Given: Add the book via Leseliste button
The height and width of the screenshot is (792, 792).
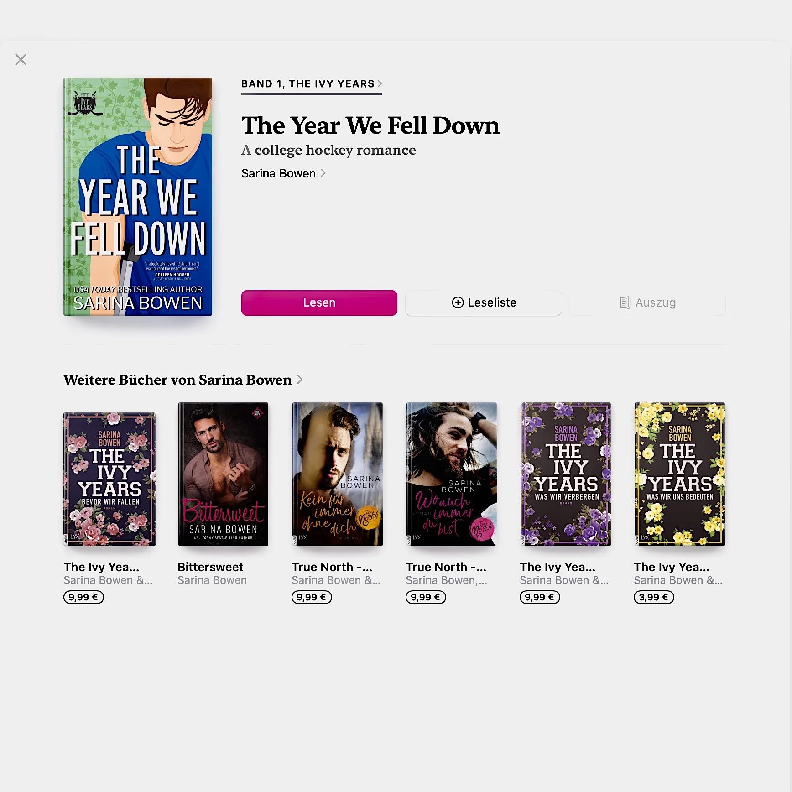Looking at the screenshot, I should tap(483, 302).
